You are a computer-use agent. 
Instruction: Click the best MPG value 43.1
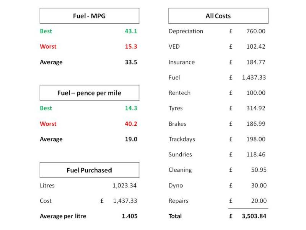[x=131, y=31]
